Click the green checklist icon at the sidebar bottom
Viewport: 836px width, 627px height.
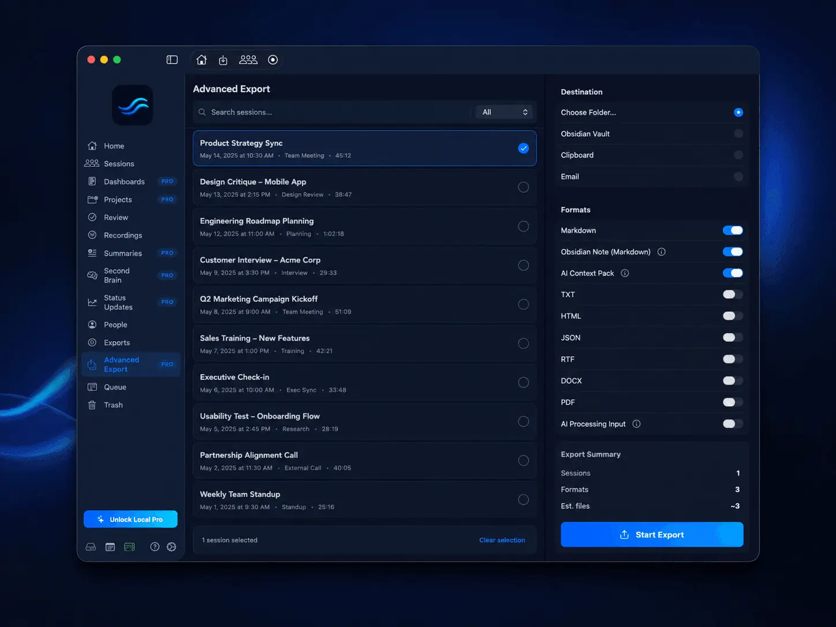pos(129,547)
